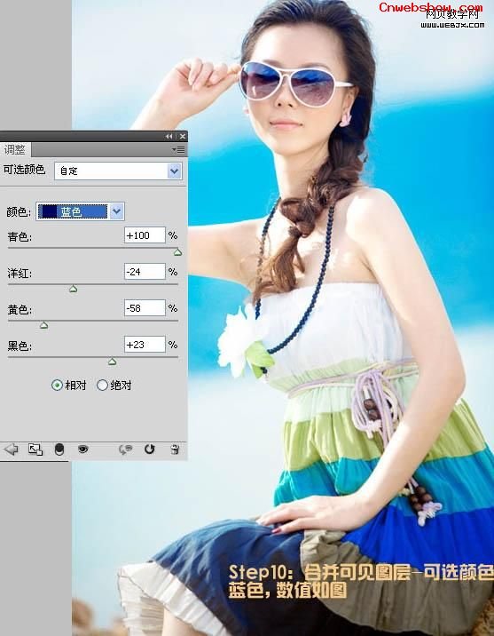This screenshot has height=636, width=494.
Task: Open the 自定 preset dropdown
Action: [118, 171]
